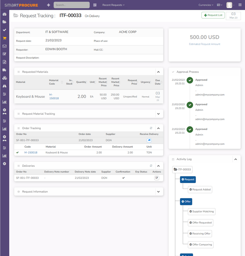The width and height of the screenshot is (245, 256).
Task: Click the info icon beside Request Information
Action: coord(18,192)
